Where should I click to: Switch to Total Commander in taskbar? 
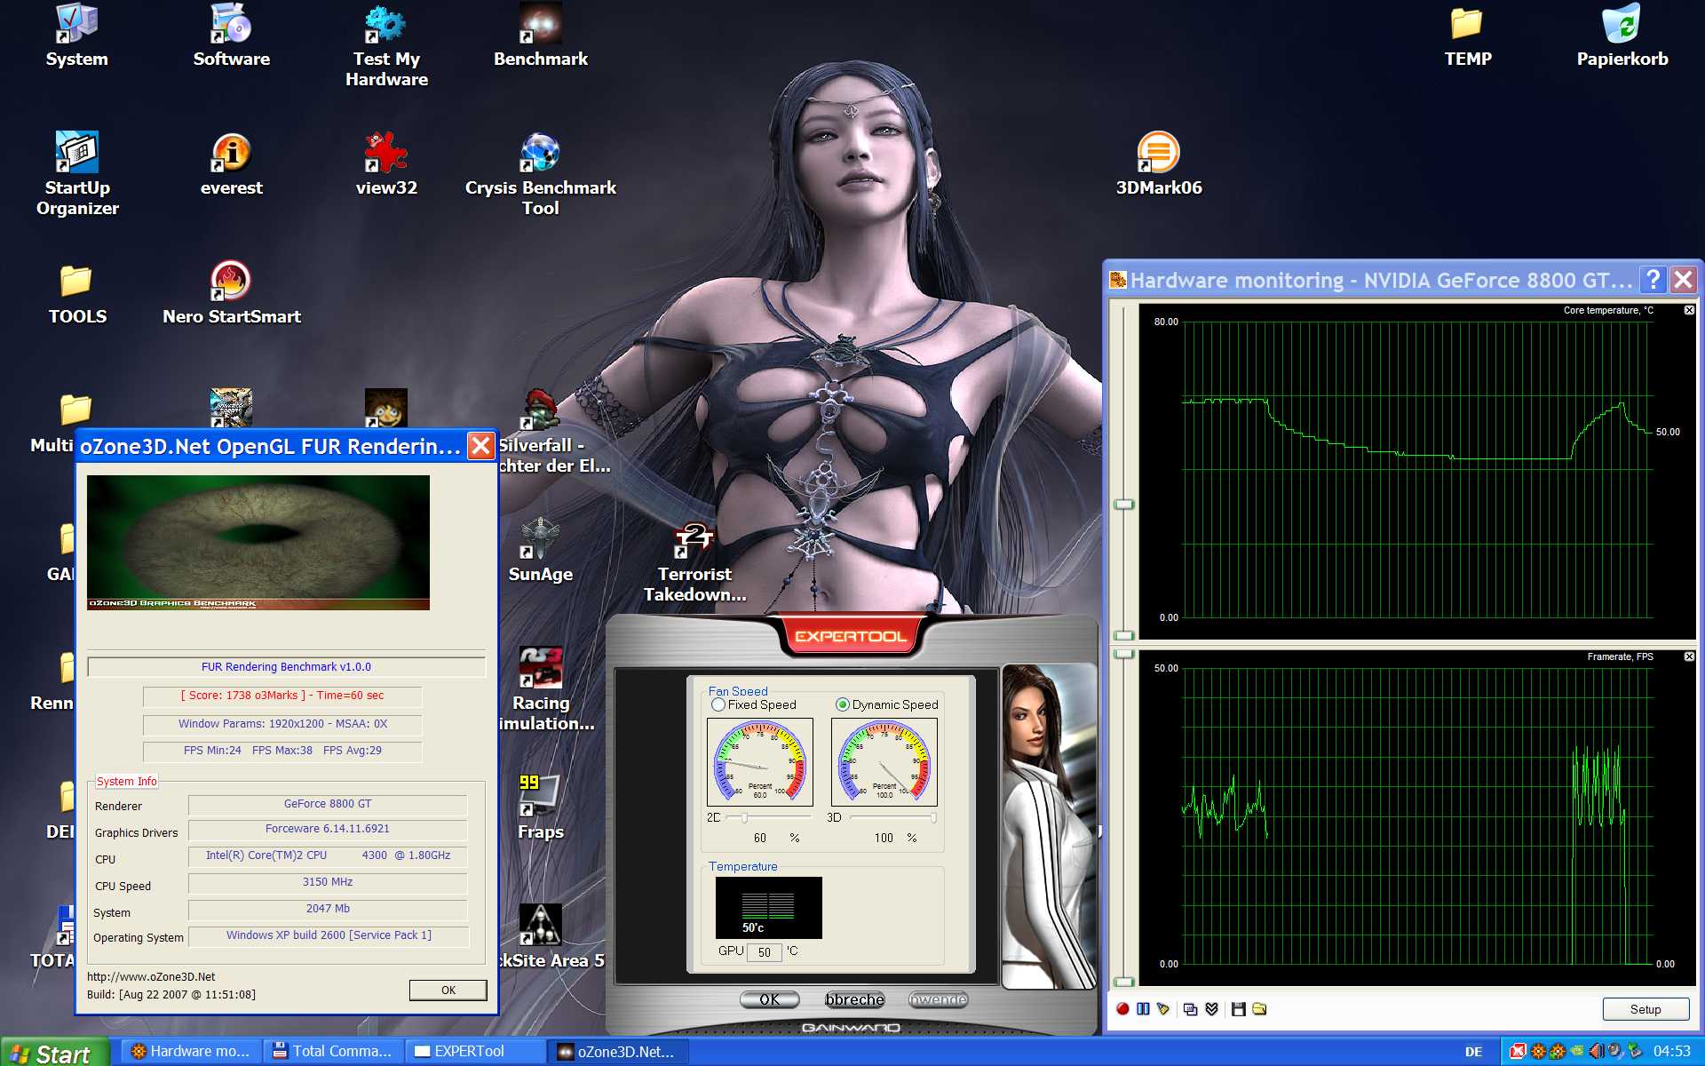(x=334, y=1051)
